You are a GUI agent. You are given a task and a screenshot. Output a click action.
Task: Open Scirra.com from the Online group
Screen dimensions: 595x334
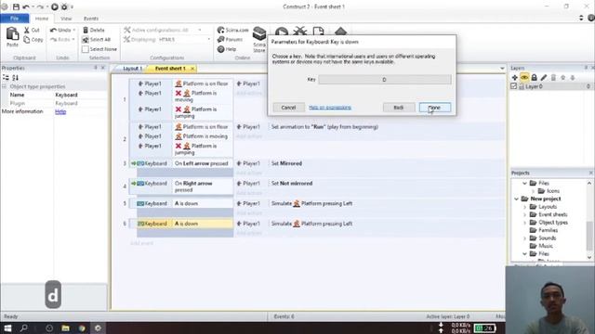tap(233, 30)
